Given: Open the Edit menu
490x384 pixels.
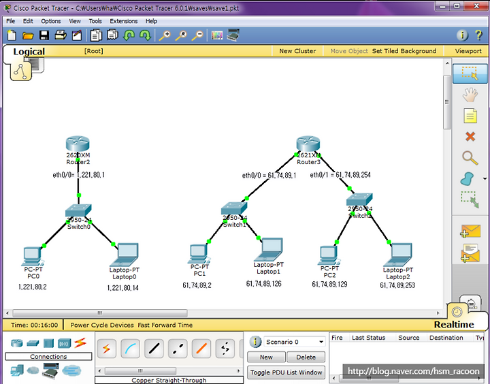Looking at the screenshot, I should click(x=28, y=21).
